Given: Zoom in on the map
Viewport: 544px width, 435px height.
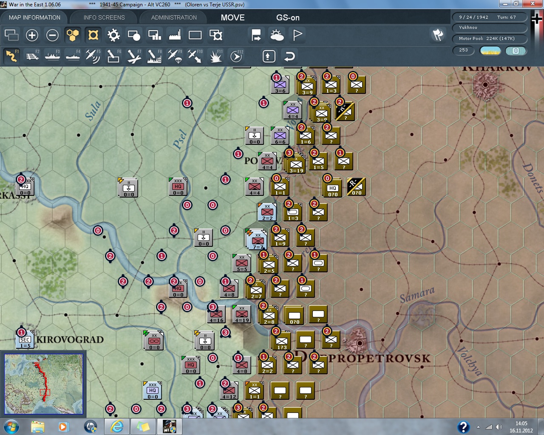Looking at the screenshot, I should pyautogui.click(x=32, y=35).
